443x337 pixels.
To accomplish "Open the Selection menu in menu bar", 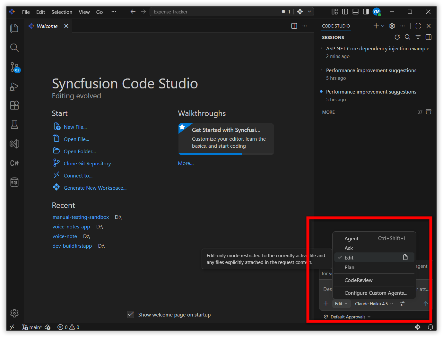I will click(62, 12).
